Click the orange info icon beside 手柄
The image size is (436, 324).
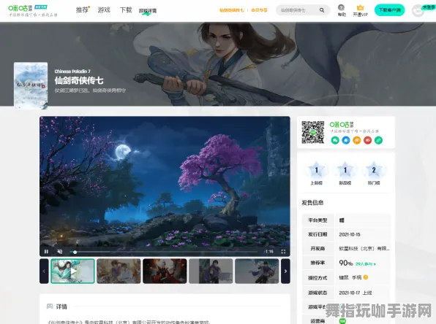point(366,277)
